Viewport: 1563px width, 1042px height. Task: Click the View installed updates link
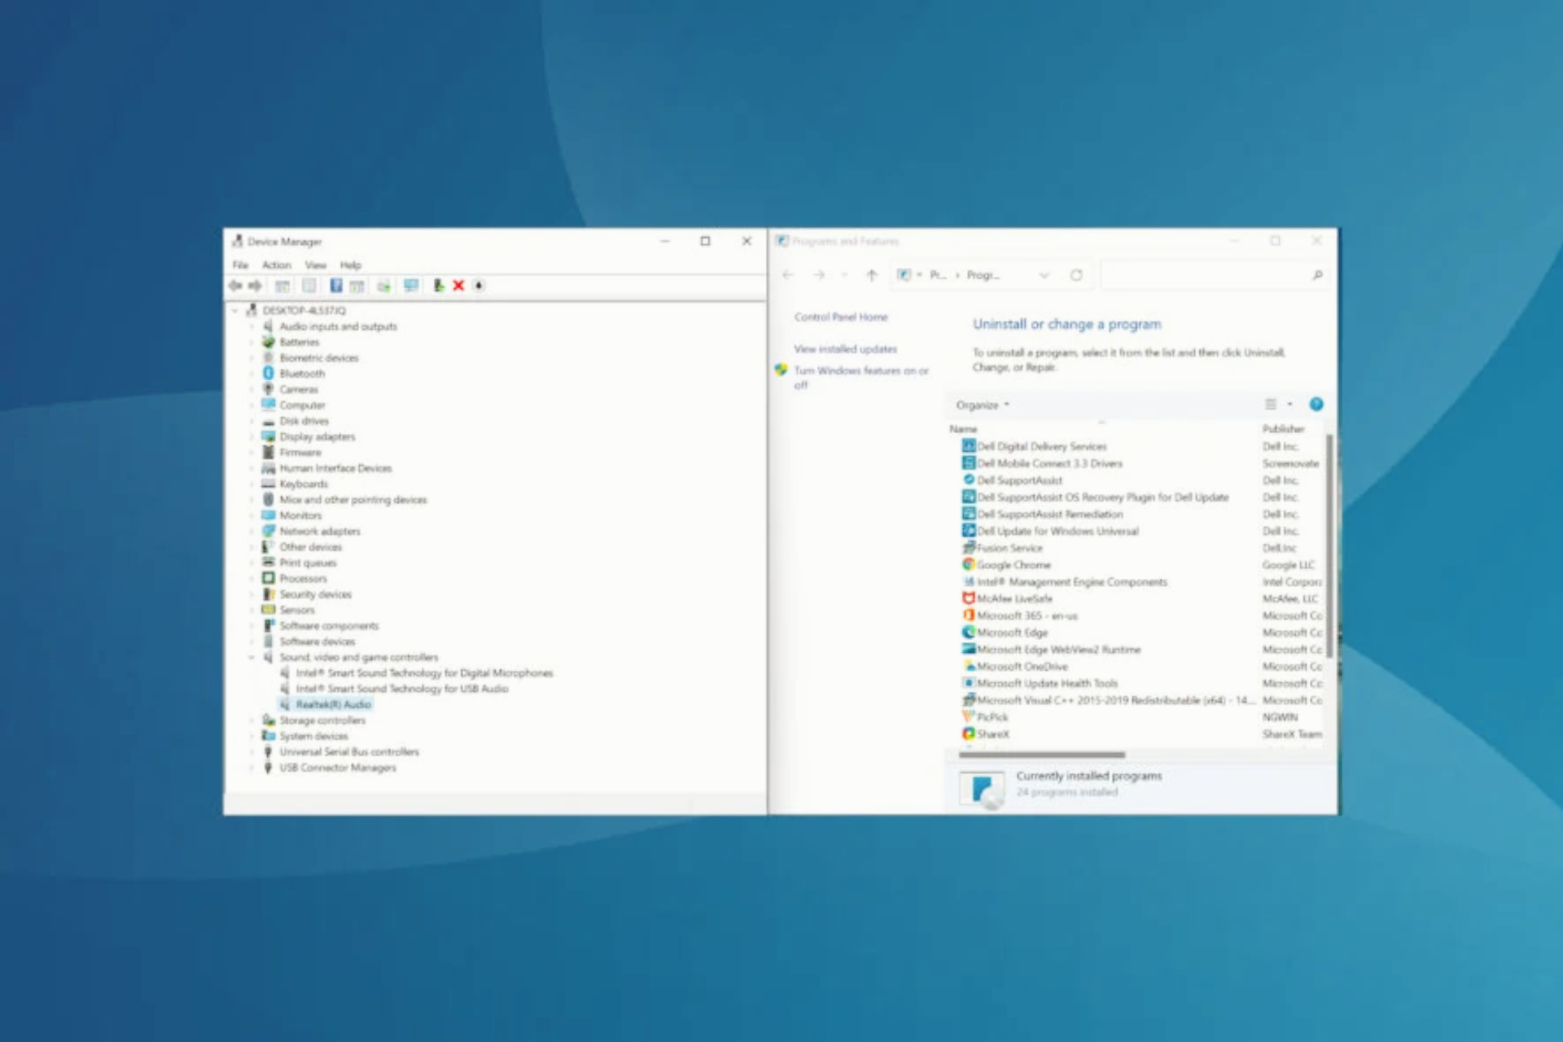[845, 348]
